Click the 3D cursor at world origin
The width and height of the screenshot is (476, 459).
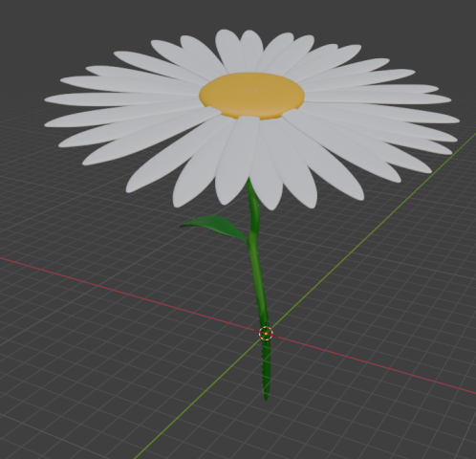point(266,334)
